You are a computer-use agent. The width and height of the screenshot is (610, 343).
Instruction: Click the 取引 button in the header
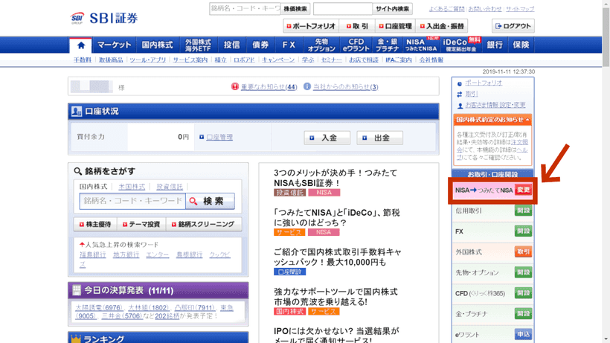[x=357, y=26]
